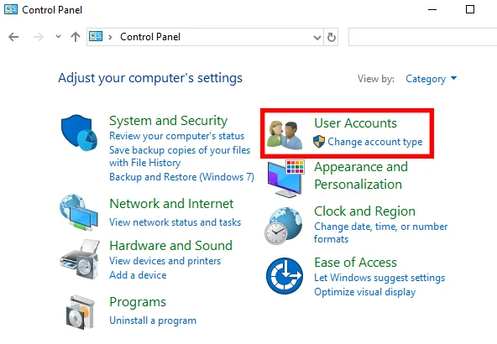Image resolution: width=497 pixels, height=344 pixels.
Task: Open the Programs disc box icon
Action: pyautogui.click(x=81, y=312)
